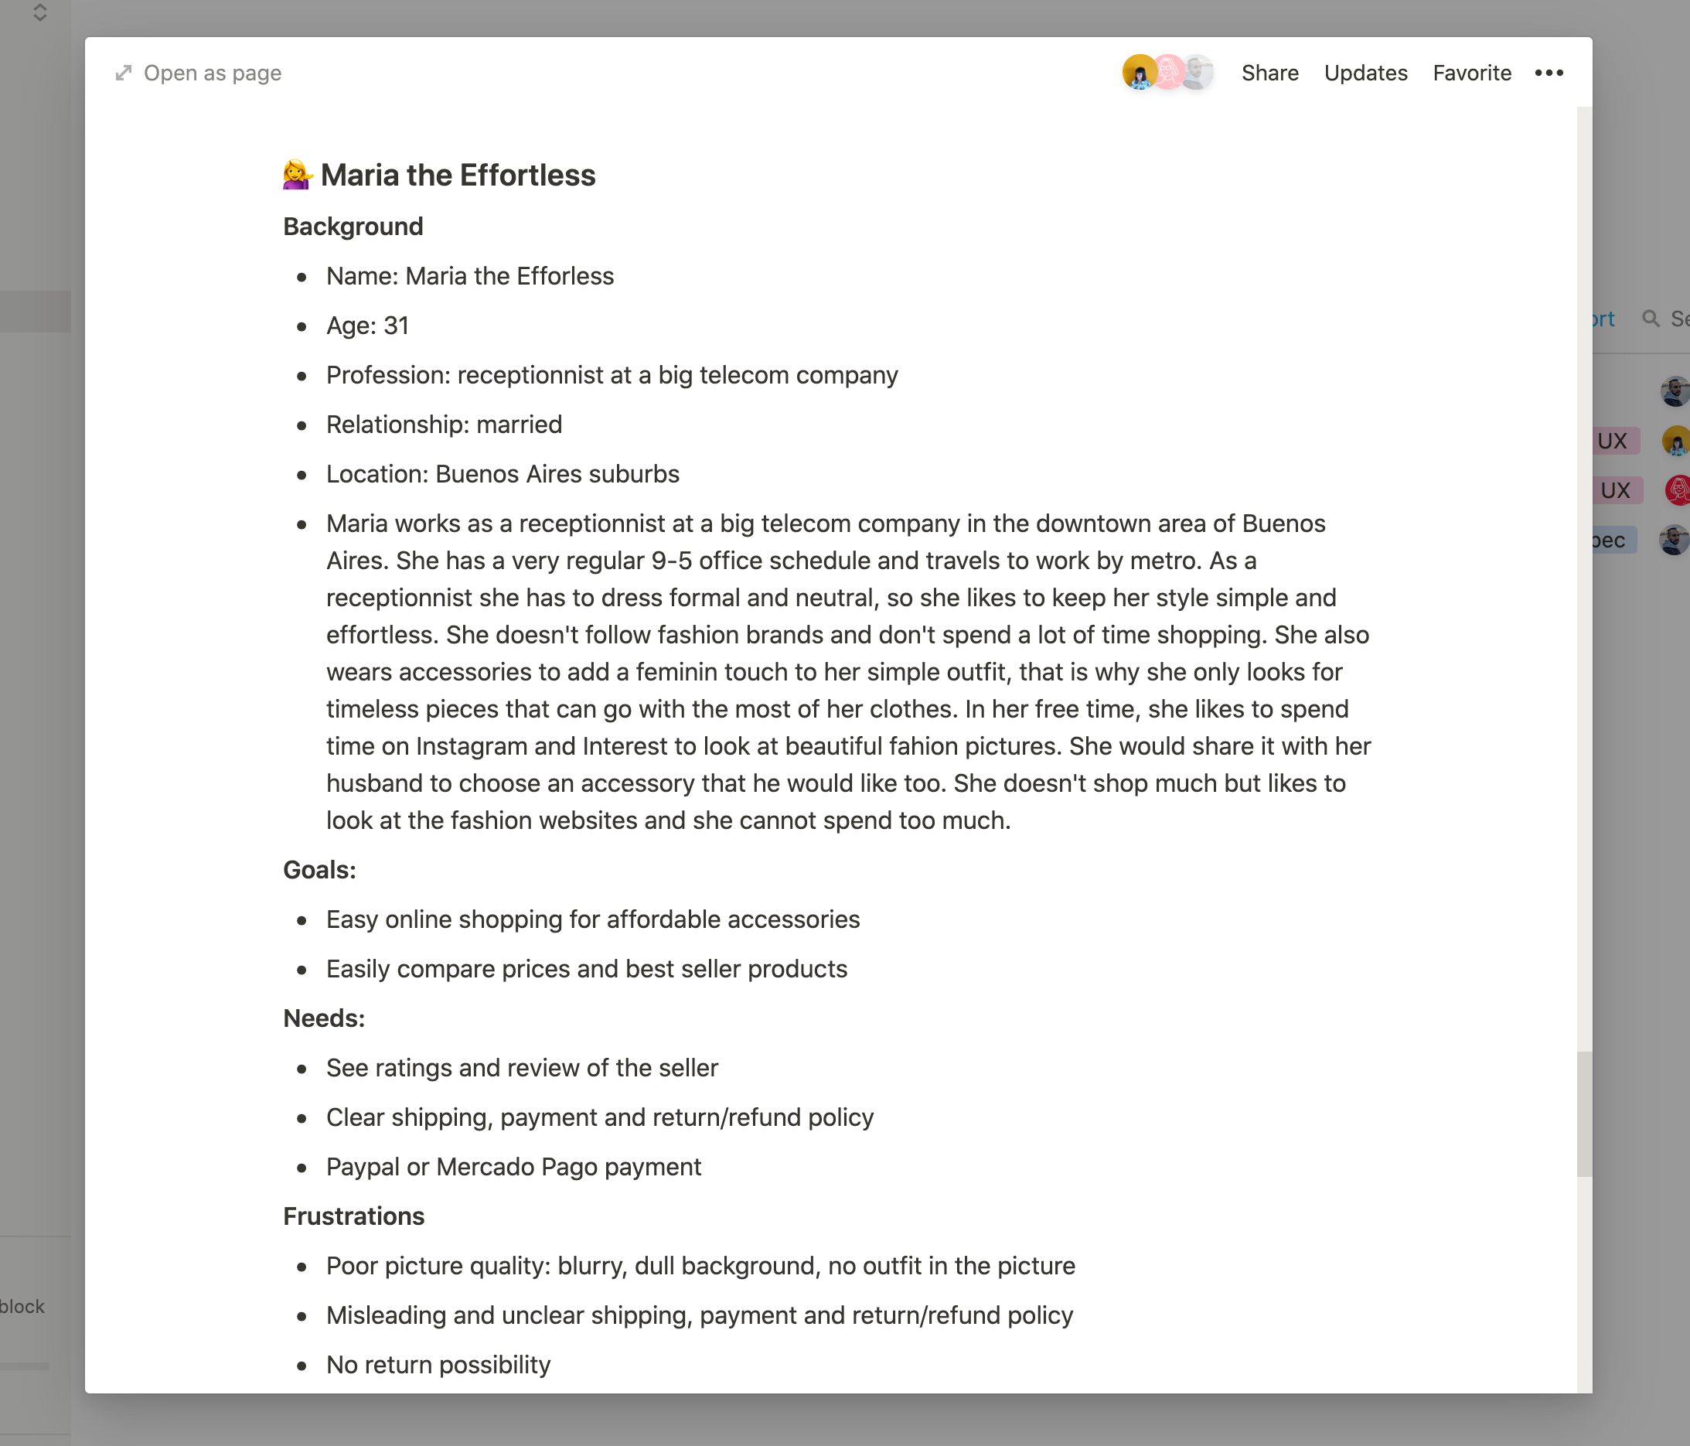Open the three-dot more options menu

[1549, 73]
